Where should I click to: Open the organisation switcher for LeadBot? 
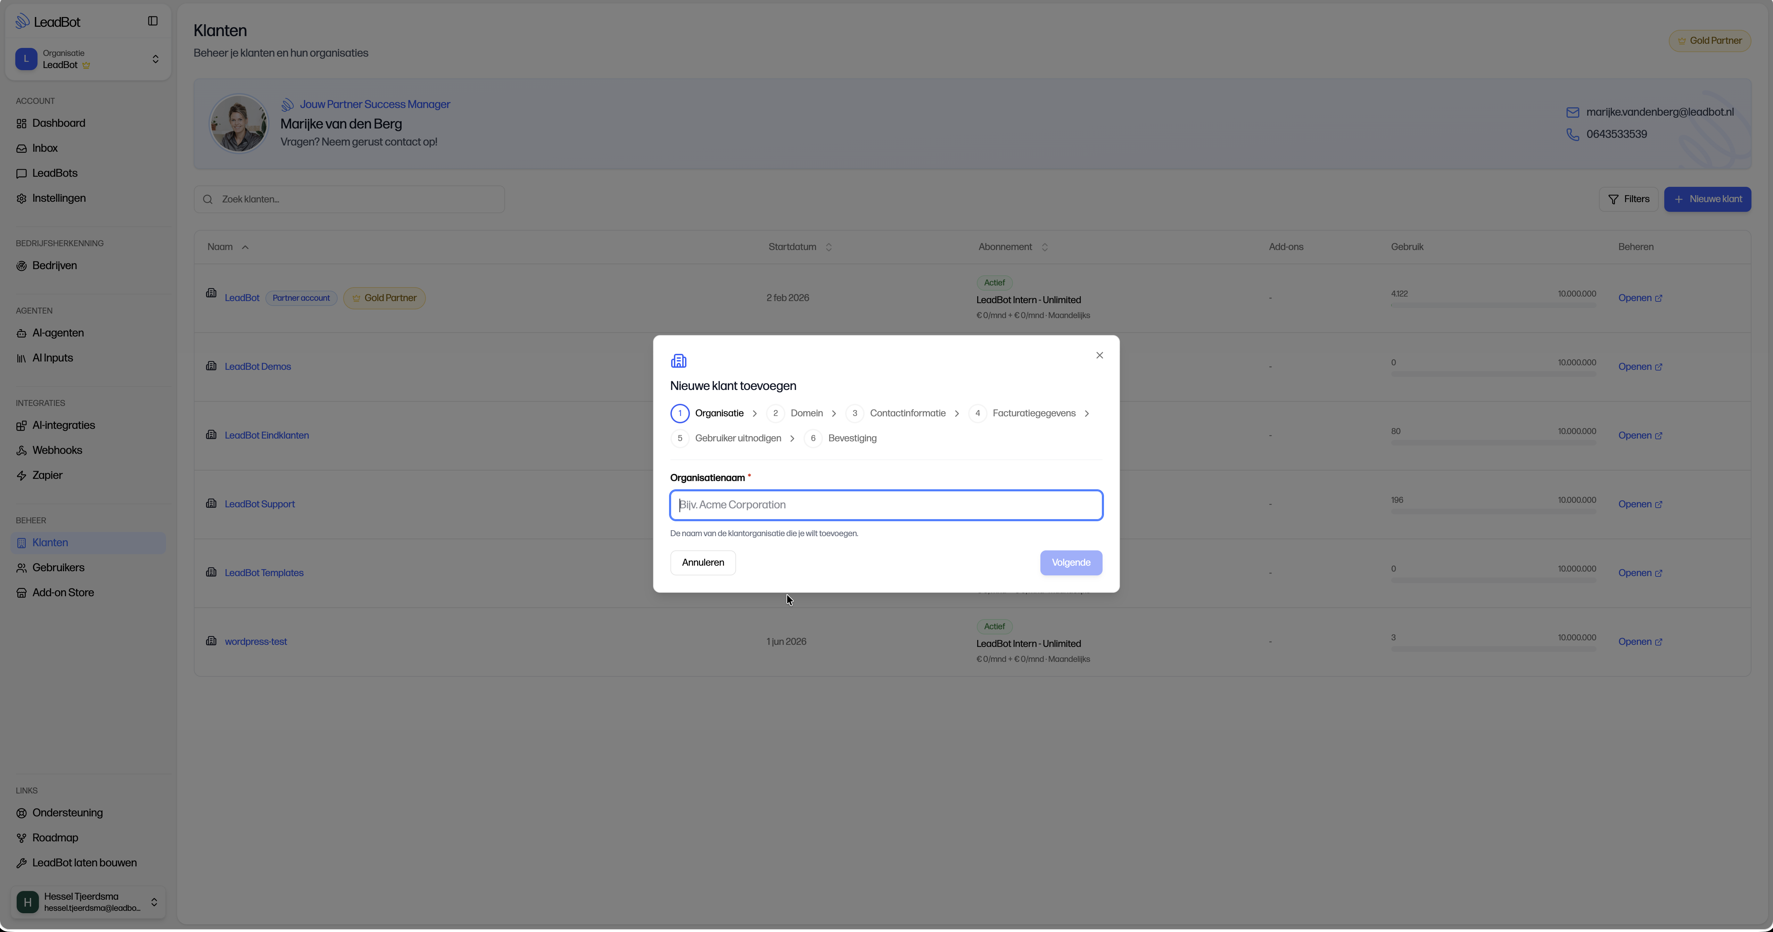(88, 59)
